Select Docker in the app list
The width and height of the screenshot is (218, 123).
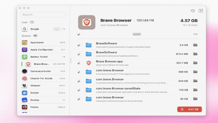[x=43, y=93]
